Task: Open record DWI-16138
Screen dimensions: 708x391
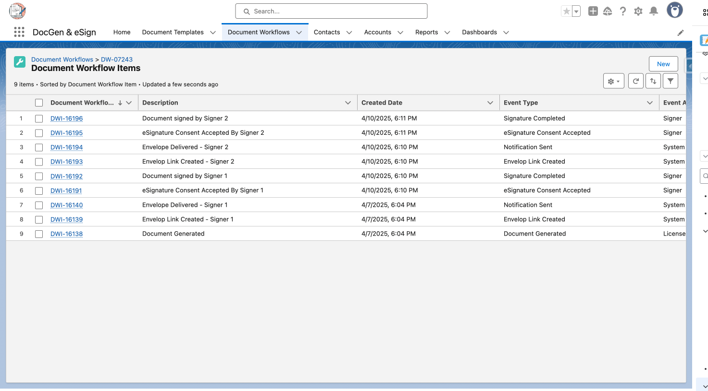Action: [x=66, y=234]
